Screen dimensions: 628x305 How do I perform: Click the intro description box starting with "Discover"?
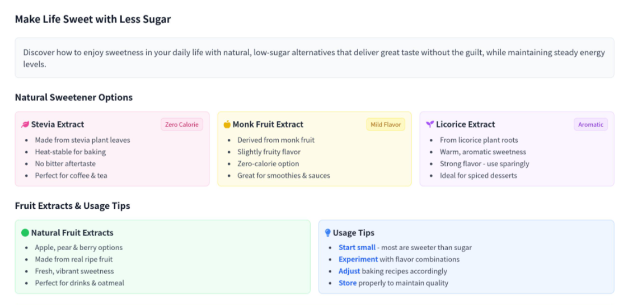click(314, 58)
